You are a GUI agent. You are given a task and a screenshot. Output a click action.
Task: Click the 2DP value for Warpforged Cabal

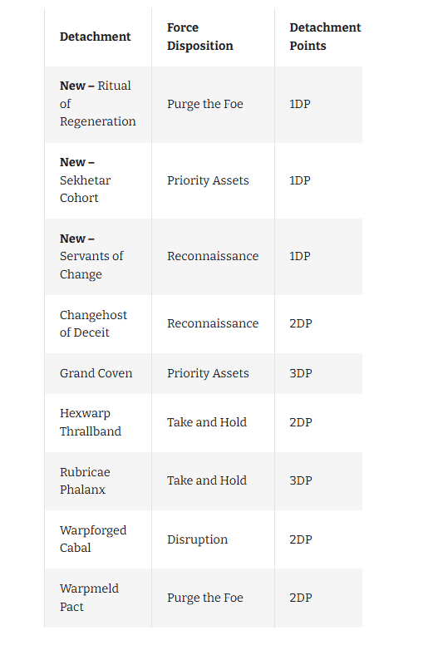tap(301, 539)
